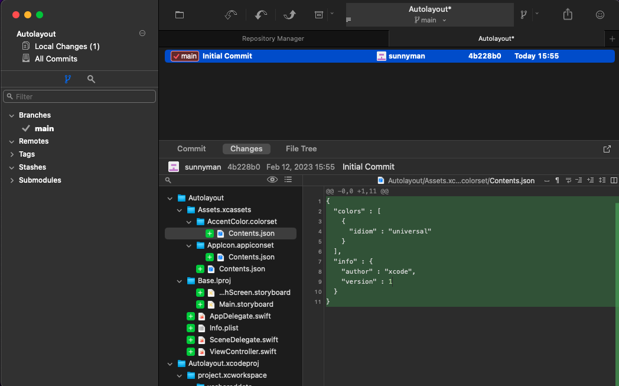This screenshot has width=619, height=386.
Task: Toggle show invisible characters paragraph icon
Action: click(557, 180)
